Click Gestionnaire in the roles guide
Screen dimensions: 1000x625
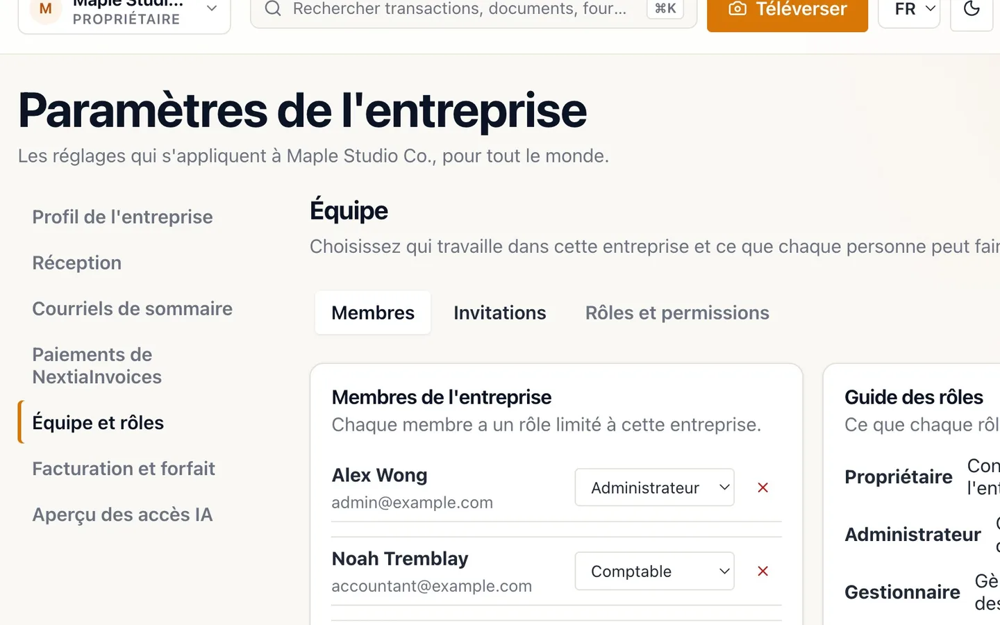click(902, 592)
